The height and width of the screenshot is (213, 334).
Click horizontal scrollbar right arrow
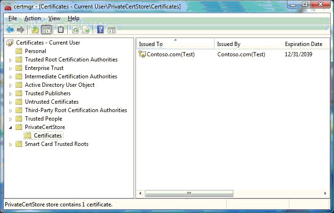(x=325, y=193)
